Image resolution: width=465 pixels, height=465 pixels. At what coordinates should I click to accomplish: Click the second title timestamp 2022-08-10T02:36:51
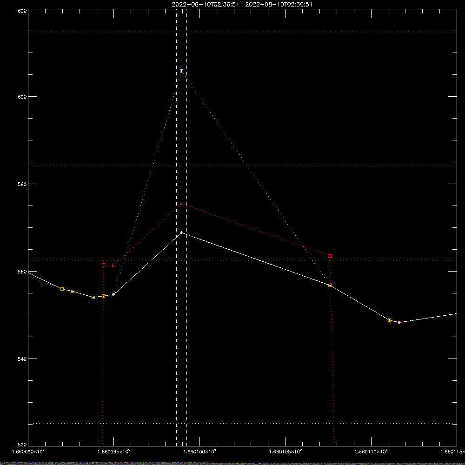[x=279, y=5]
